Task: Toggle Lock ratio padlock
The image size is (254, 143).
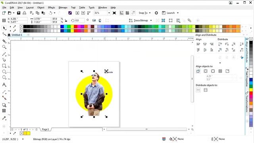Action: tap(66, 21)
